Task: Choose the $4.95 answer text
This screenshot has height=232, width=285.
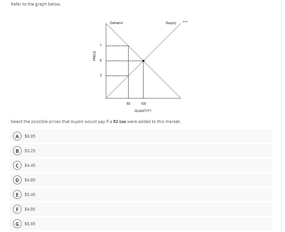Action: 30,209
